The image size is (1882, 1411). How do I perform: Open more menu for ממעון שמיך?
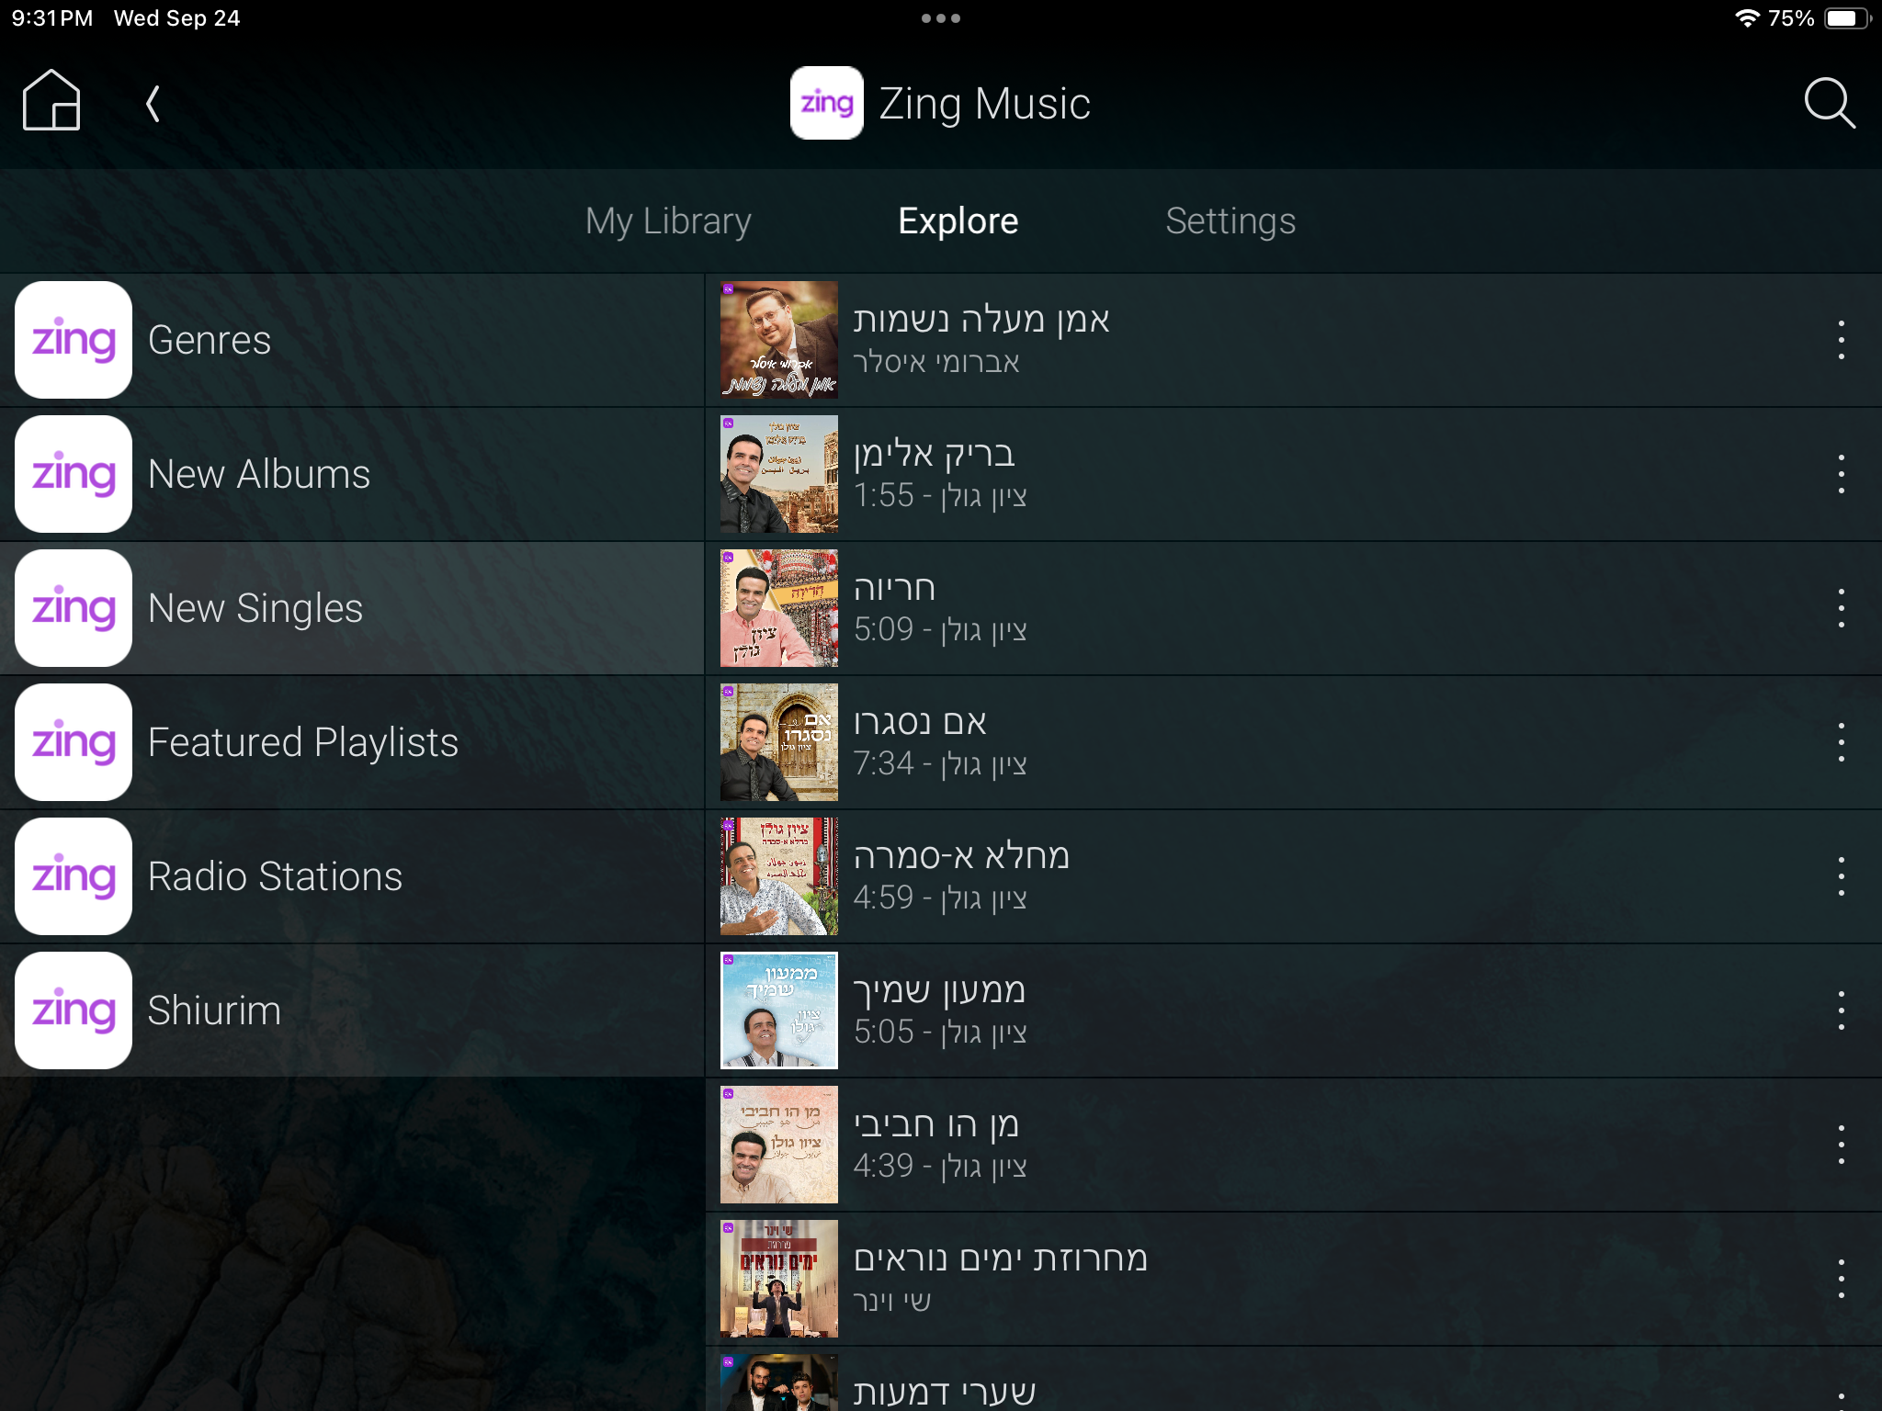[x=1841, y=1010]
